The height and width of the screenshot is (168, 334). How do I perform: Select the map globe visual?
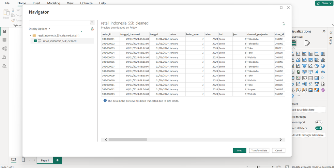coord(298,72)
